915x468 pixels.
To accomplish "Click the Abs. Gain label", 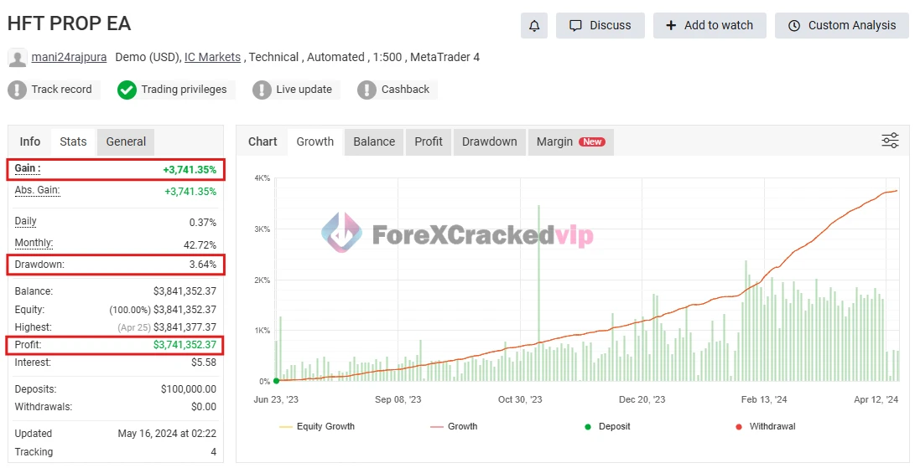I will click(x=38, y=190).
